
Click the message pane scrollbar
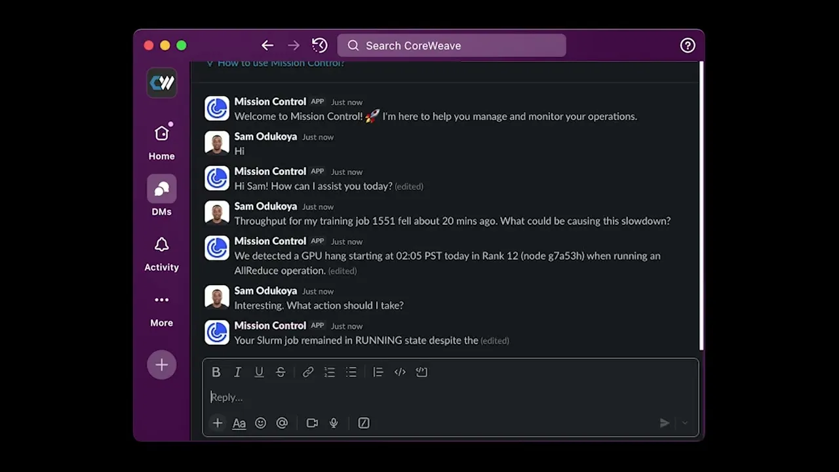coord(701,206)
